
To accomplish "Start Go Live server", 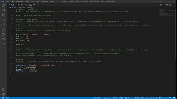I will coord(163,98).
